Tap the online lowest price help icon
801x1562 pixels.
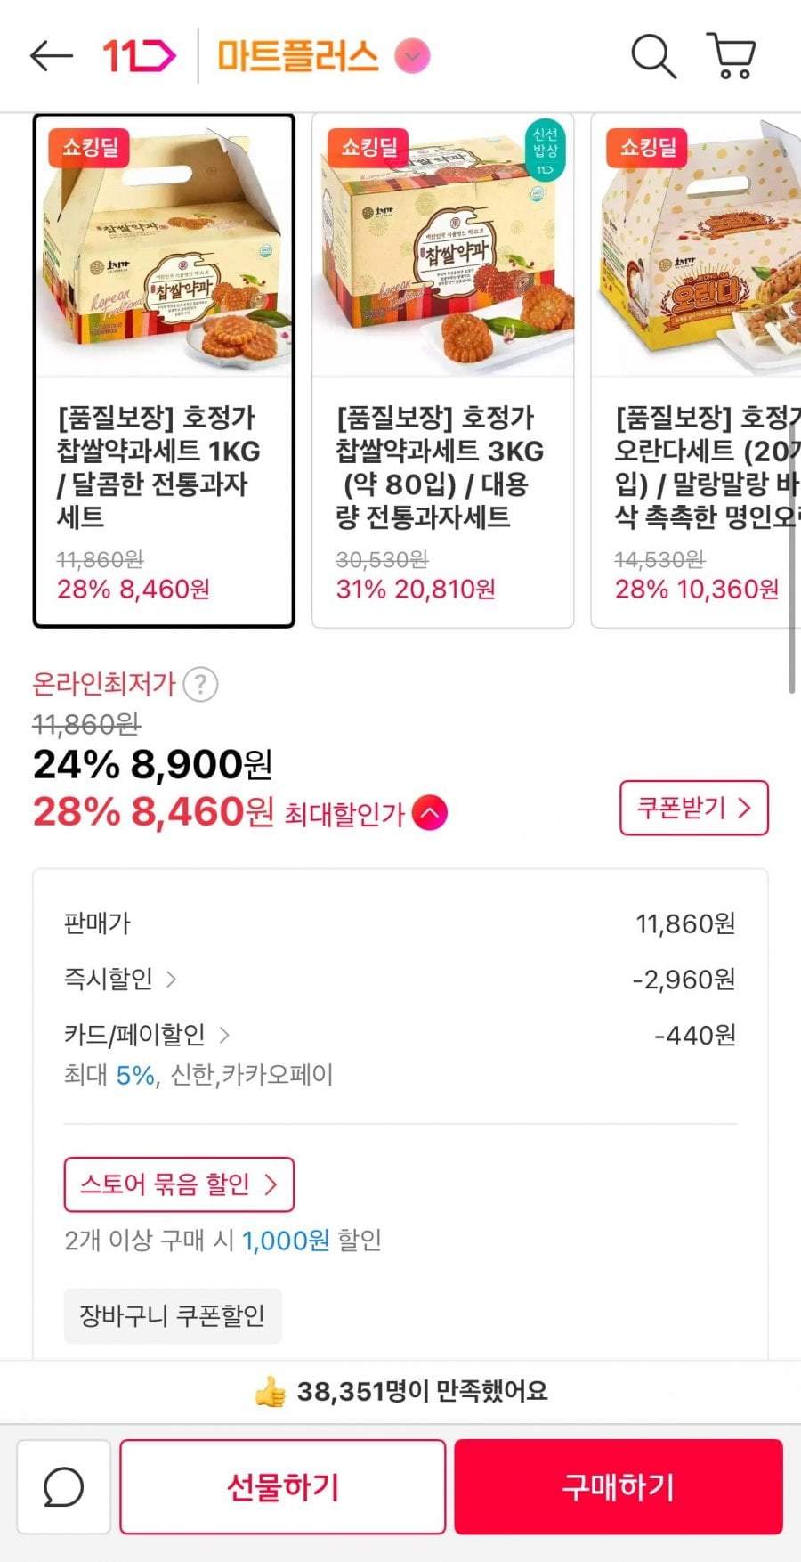pos(200,685)
